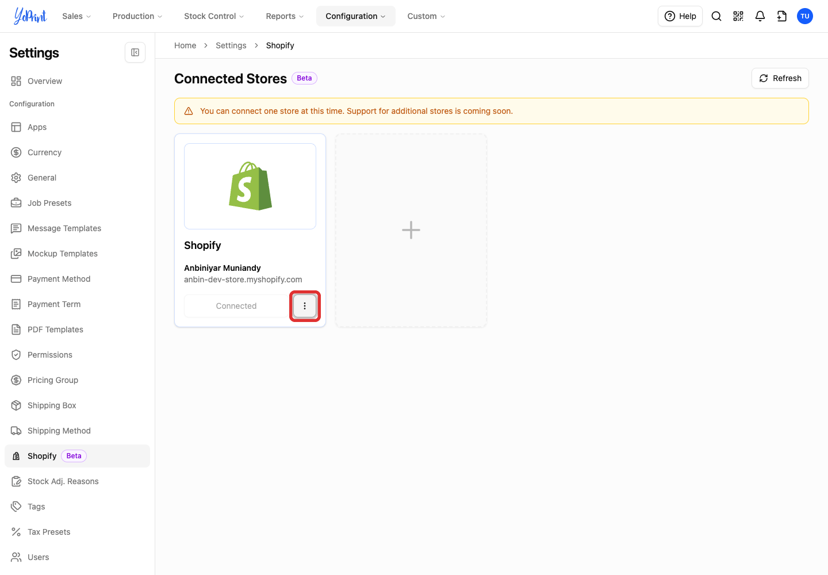Screen dimensions: 828x575
Task: Open the Shopify Beta settings item
Action: tap(77, 456)
